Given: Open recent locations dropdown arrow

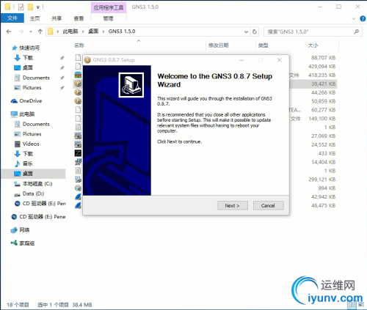Looking at the screenshot, I should 31,32.
